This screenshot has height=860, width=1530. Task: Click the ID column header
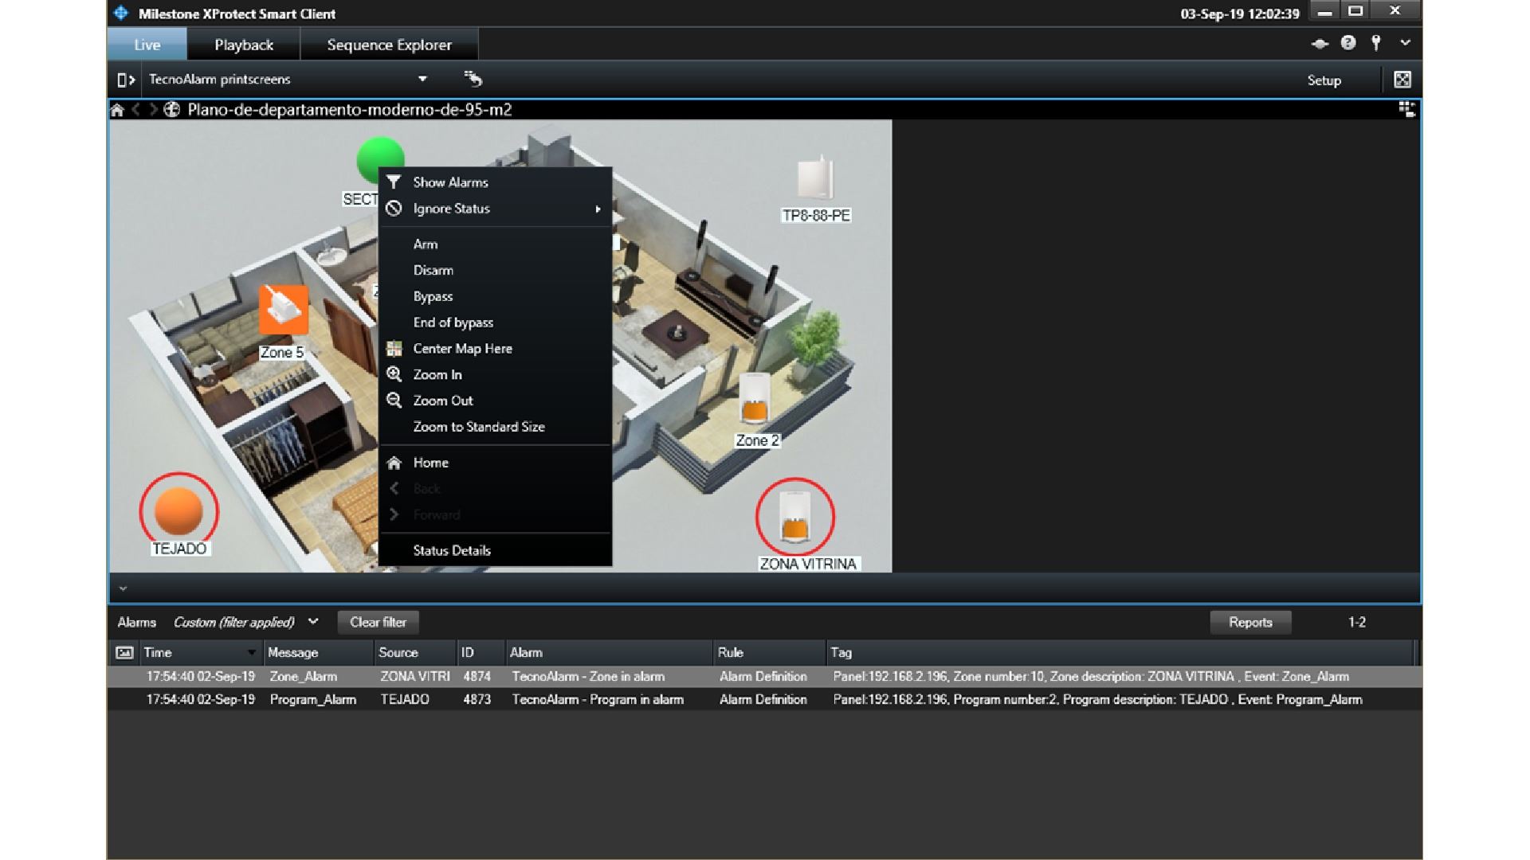click(x=481, y=653)
